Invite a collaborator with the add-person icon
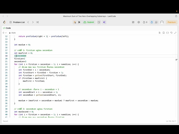Screen dimensions: 179x134 (x=156, y=22)
